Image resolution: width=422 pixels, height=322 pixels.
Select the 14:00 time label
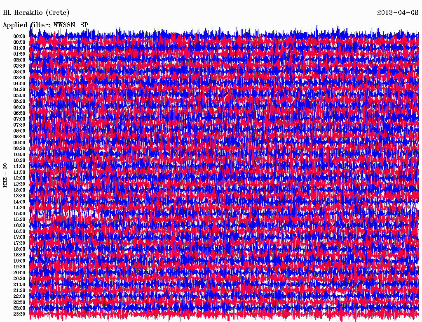[19, 202]
